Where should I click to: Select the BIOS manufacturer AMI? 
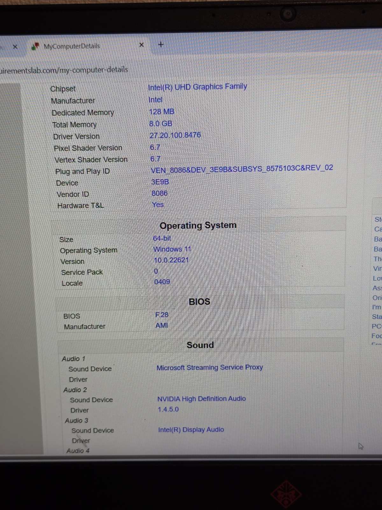pos(162,325)
